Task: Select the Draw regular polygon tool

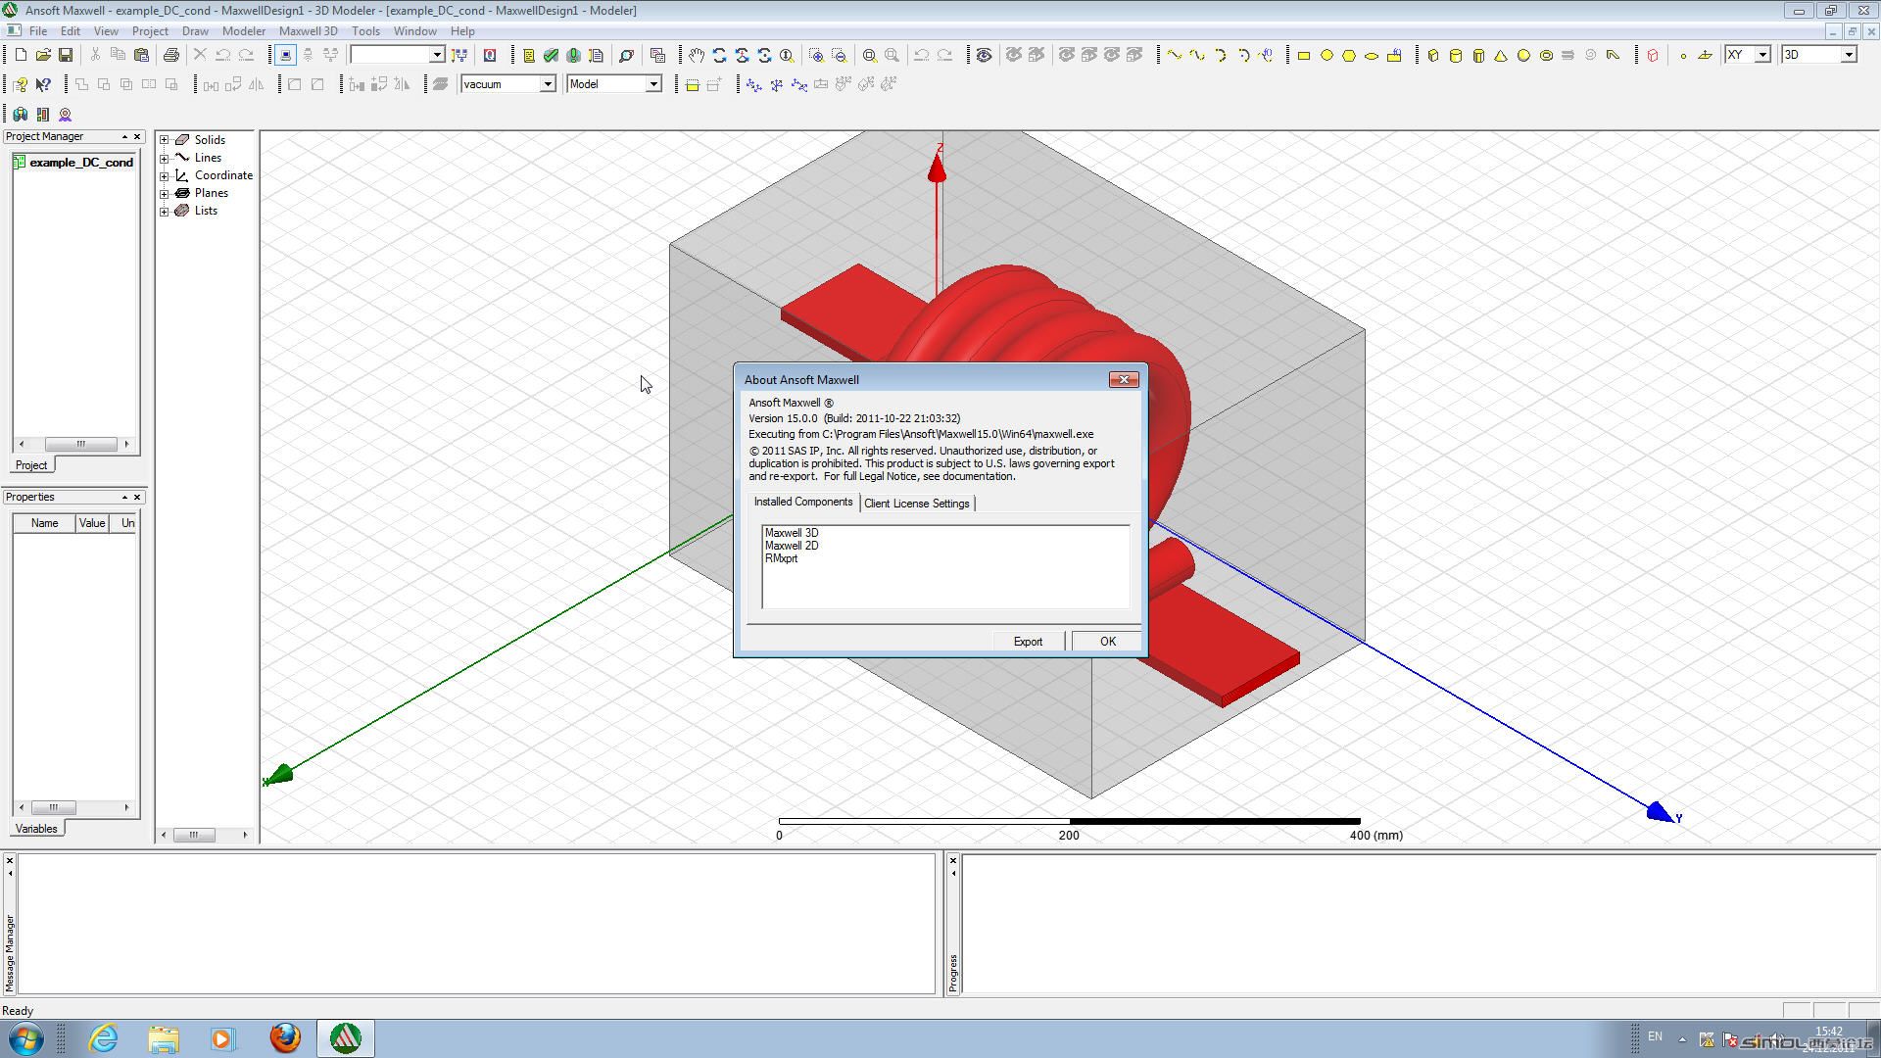Action: pyautogui.click(x=1349, y=55)
